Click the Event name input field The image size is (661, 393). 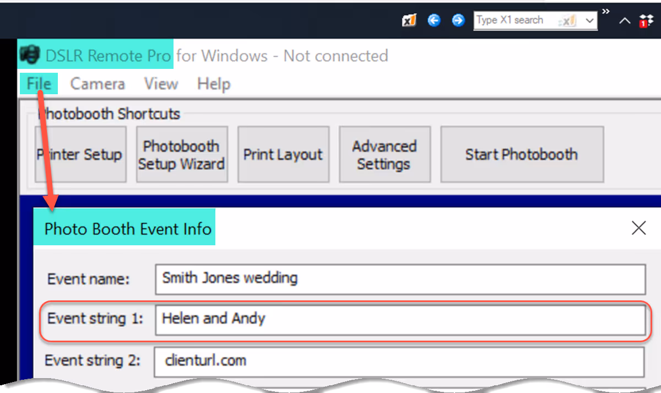(400, 279)
